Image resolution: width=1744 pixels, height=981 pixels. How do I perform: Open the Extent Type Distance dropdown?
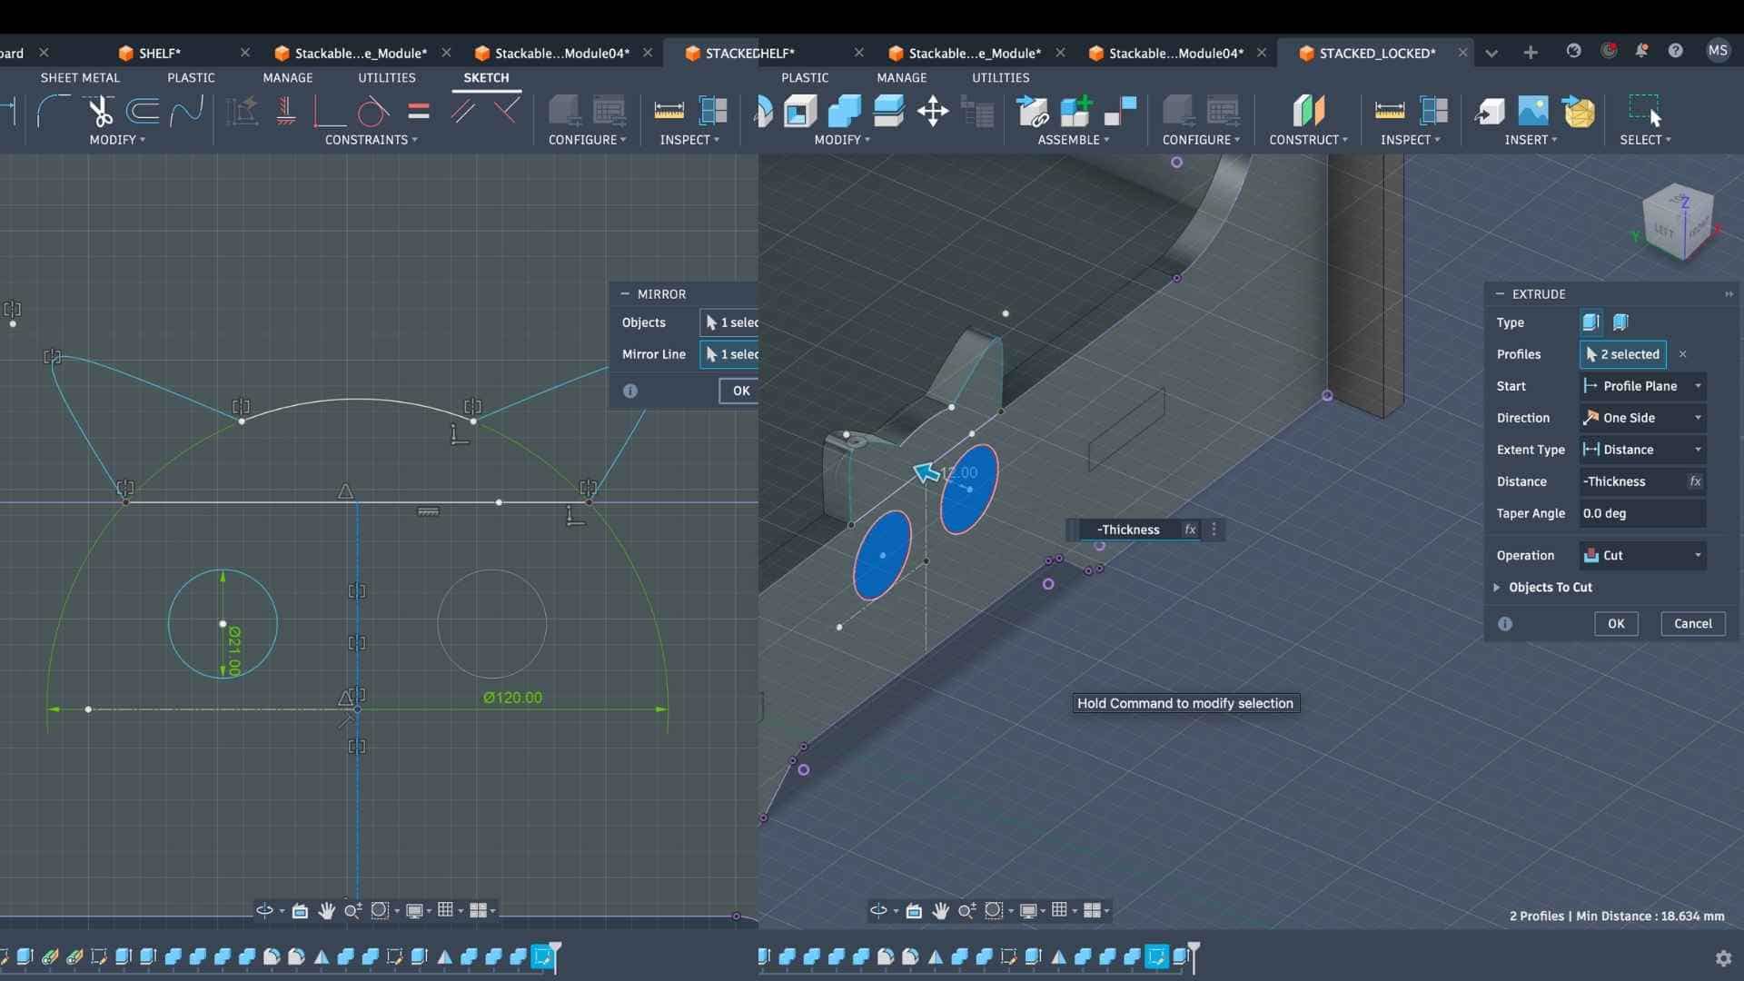click(1642, 450)
